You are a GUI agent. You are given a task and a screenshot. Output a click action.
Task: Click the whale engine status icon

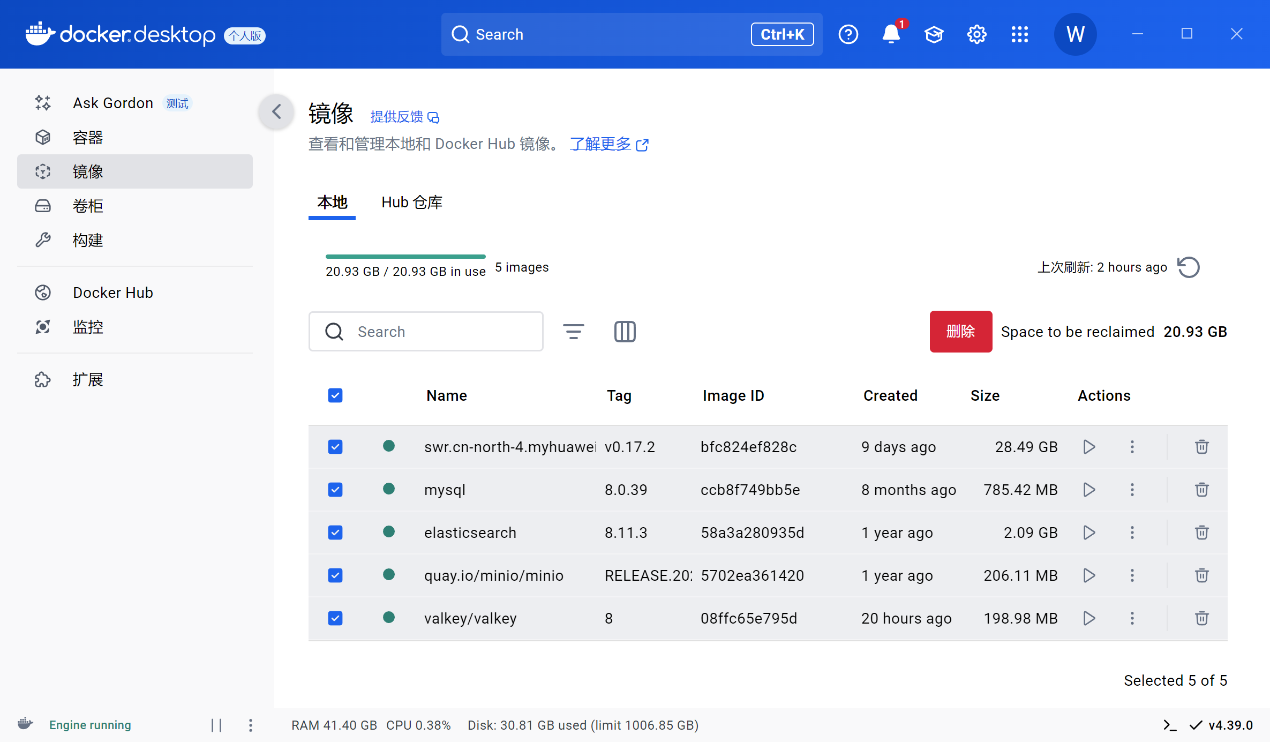coord(25,724)
